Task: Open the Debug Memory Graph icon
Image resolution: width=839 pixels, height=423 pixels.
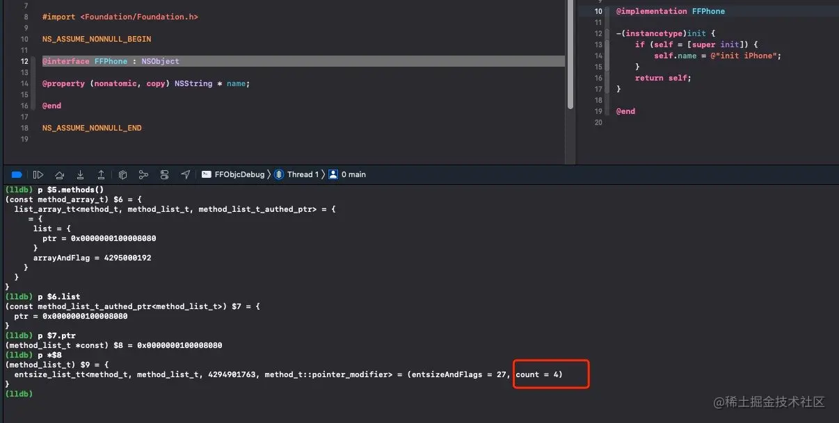Action: [143, 174]
